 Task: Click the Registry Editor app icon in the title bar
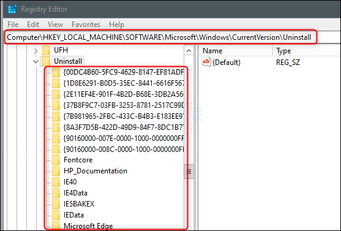(x=12, y=9)
